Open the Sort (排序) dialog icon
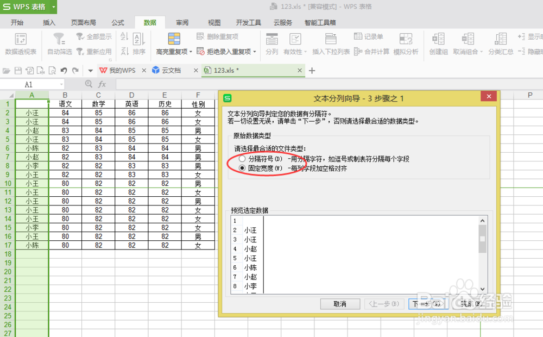 (139, 39)
